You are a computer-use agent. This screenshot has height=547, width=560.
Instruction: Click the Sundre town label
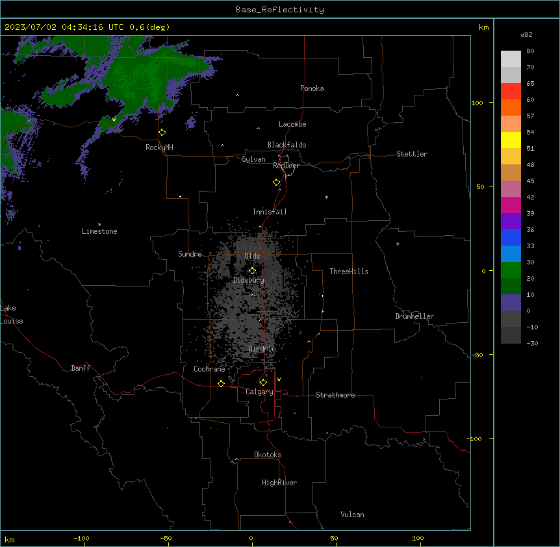coord(190,254)
